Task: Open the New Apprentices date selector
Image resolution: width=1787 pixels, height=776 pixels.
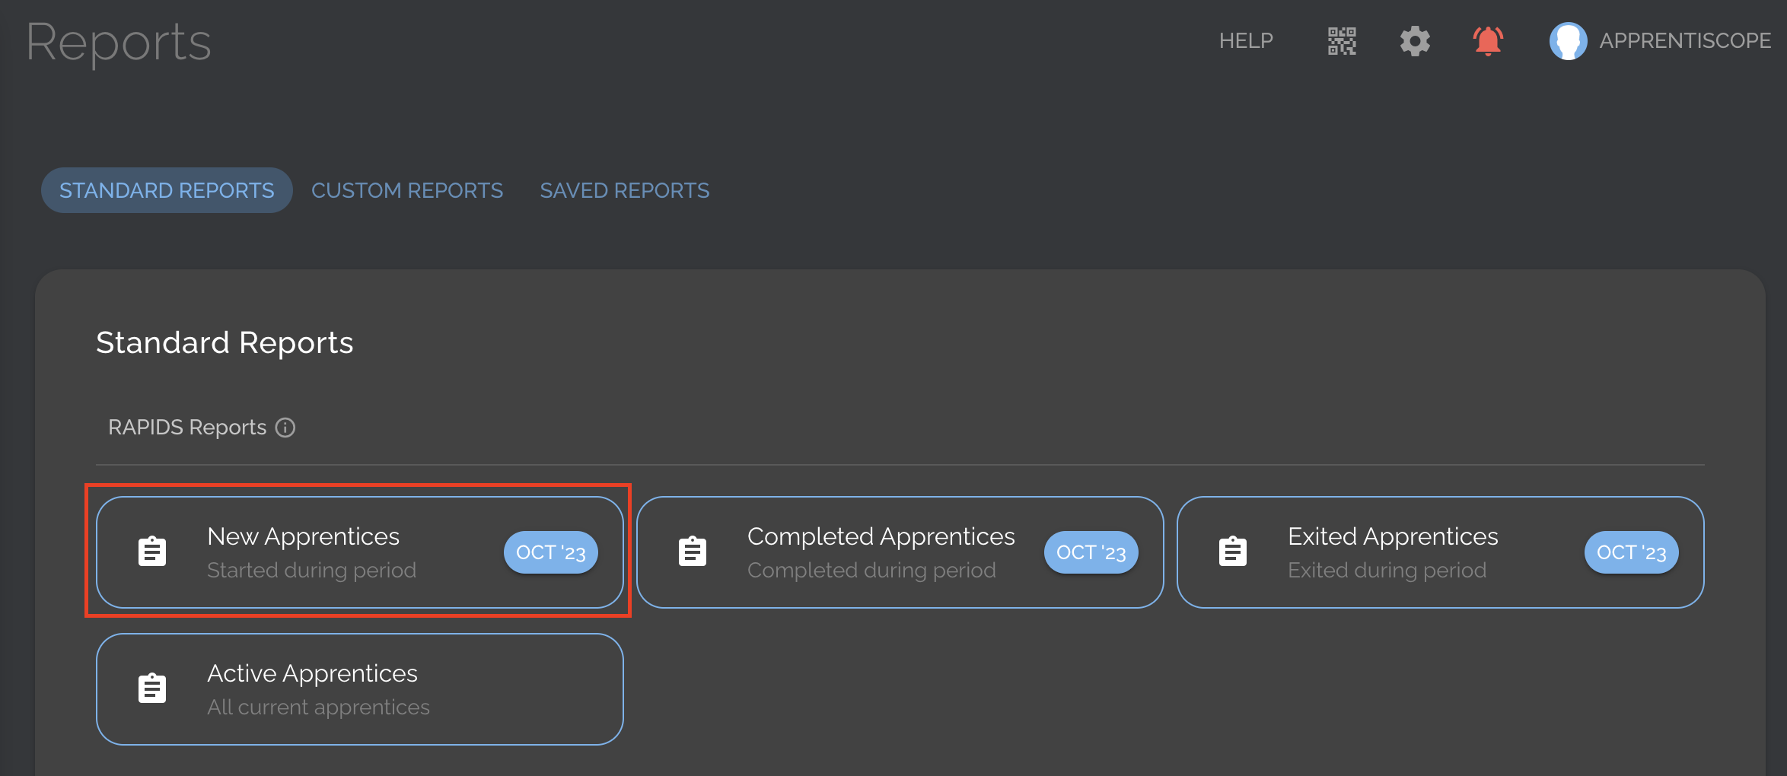Action: coord(550,552)
